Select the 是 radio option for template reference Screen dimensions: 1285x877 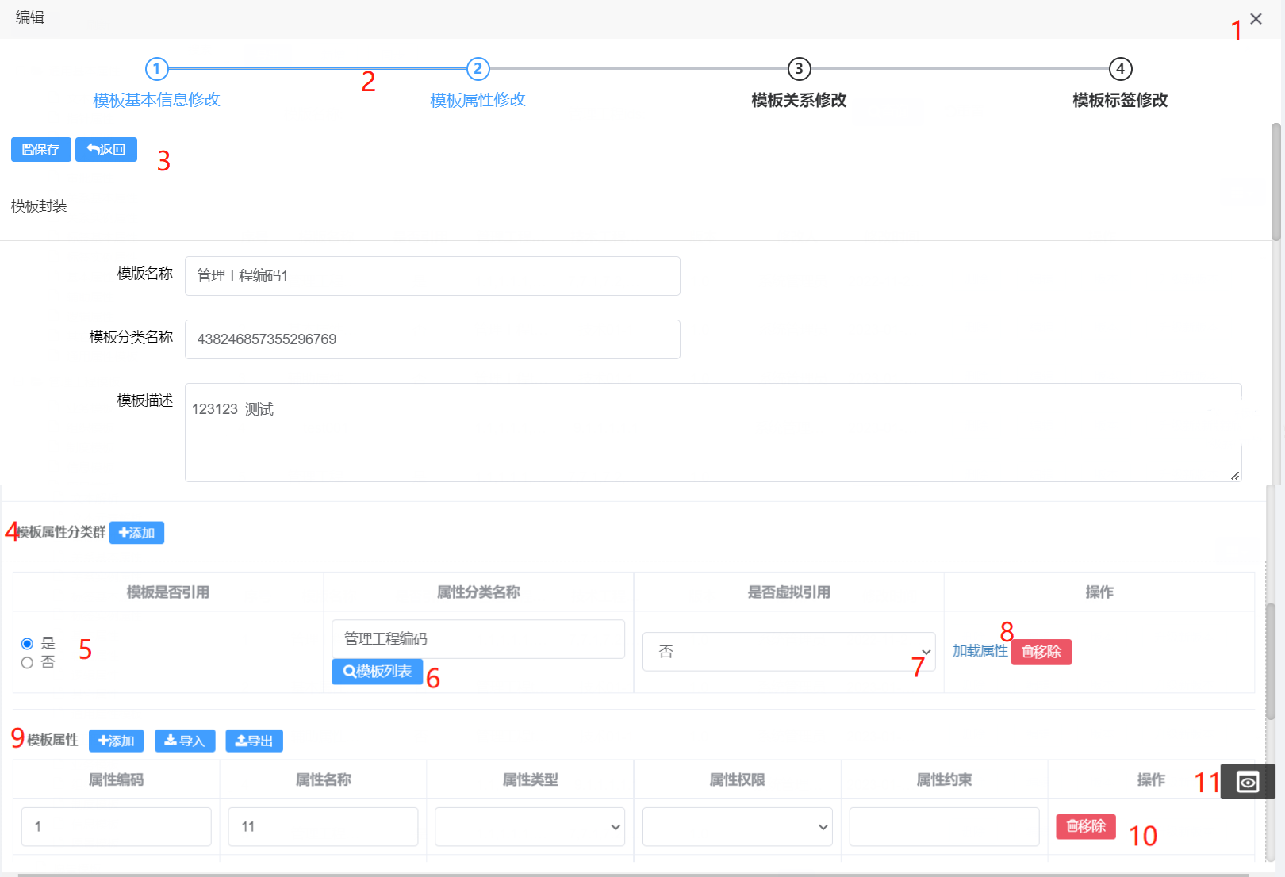click(27, 644)
